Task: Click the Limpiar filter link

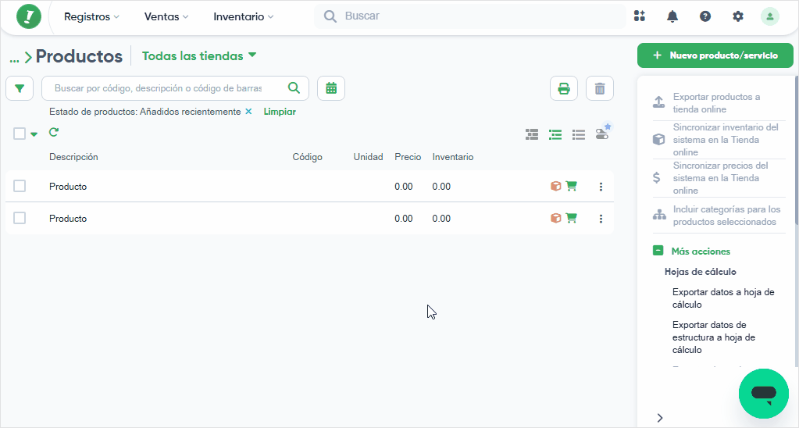Action: pyautogui.click(x=280, y=112)
